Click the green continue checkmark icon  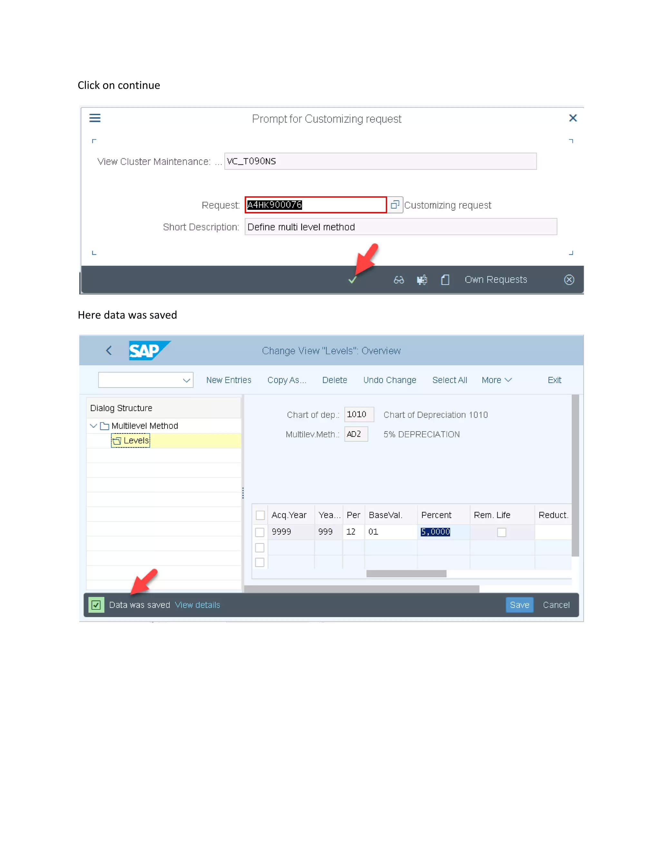tap(352, 280)
